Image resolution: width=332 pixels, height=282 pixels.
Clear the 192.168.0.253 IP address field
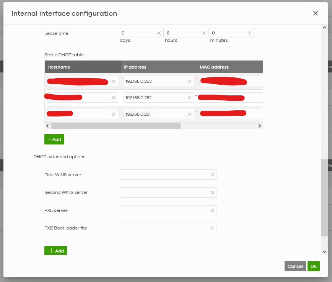(x=190, y=81)
